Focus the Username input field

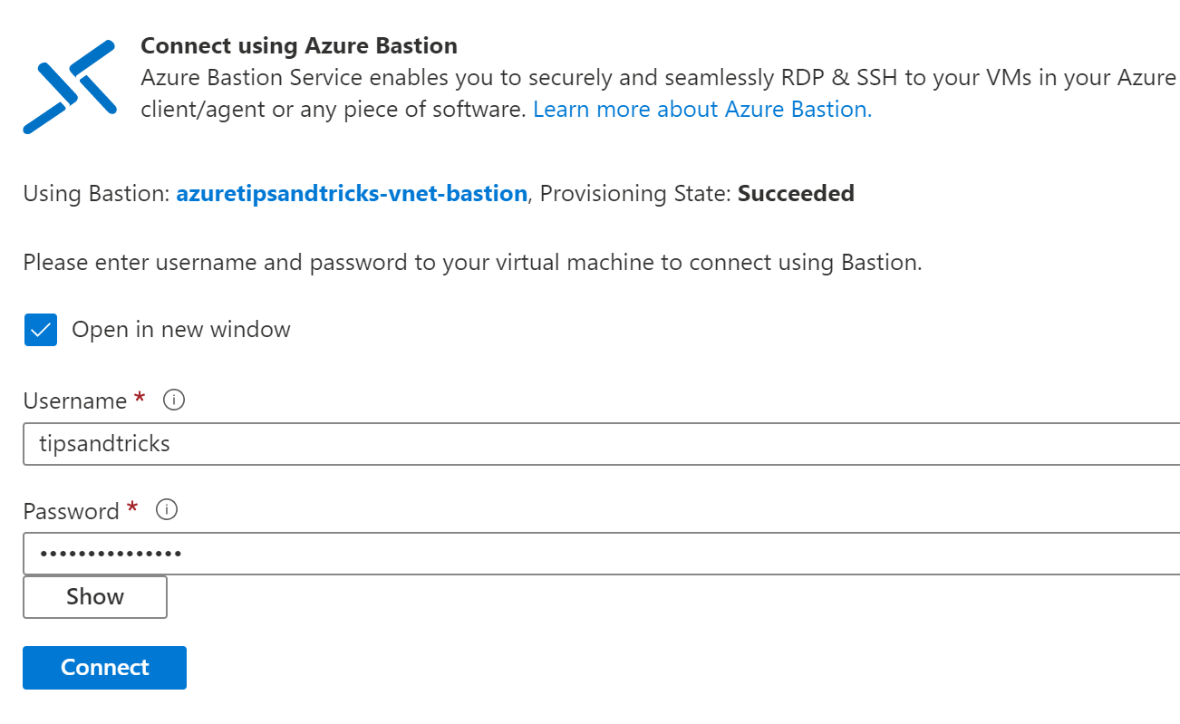[601, 444]
